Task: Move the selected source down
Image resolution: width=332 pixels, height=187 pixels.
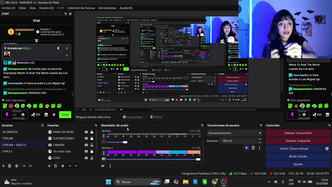Action: pyautogui.click(x=76, y=166)
